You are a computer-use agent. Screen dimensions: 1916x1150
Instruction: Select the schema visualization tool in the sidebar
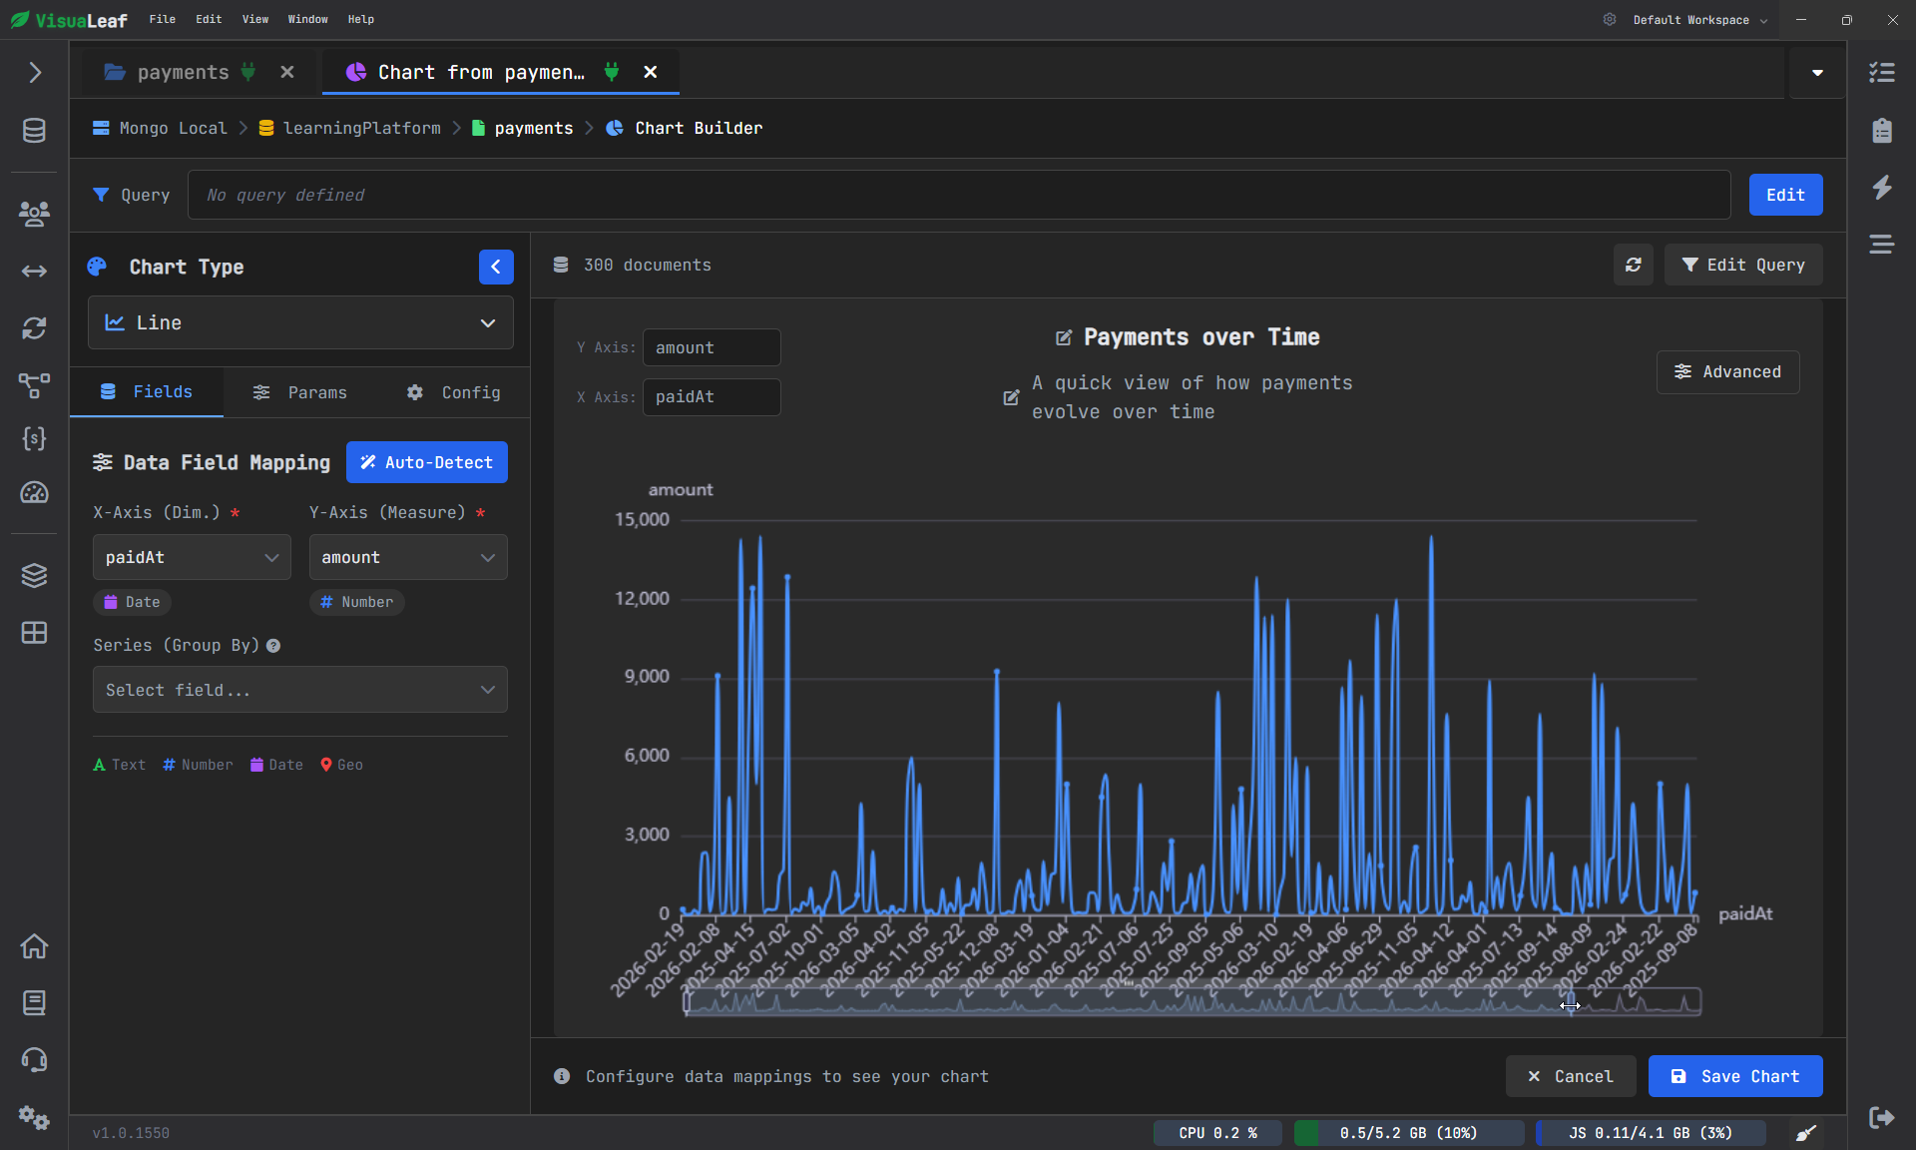(34, 386)
